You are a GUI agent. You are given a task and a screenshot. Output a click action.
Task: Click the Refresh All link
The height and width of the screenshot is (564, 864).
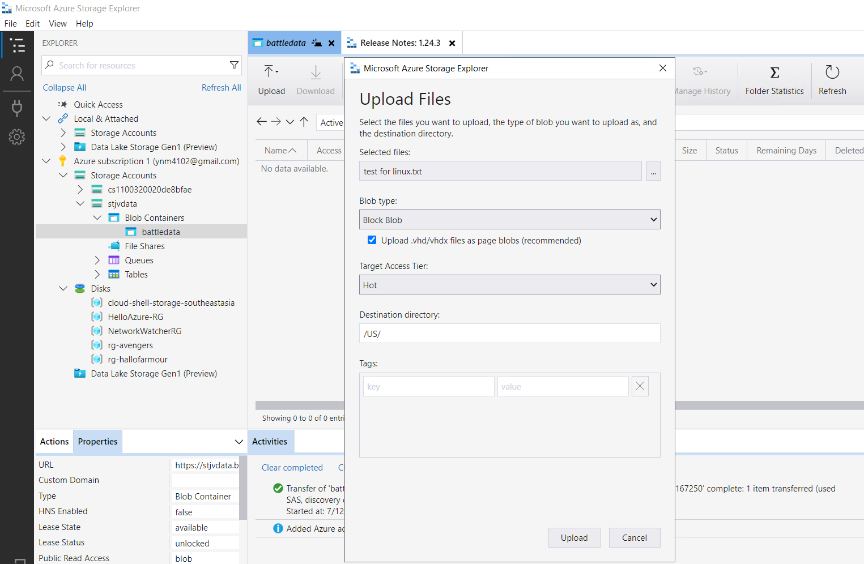(x=221, y=88)
